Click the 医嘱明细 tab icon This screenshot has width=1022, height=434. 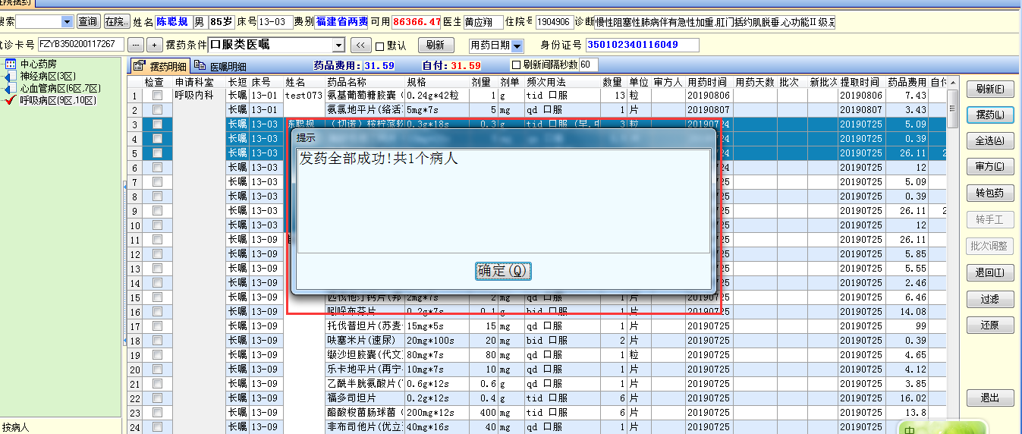click(x=200, y=66)
